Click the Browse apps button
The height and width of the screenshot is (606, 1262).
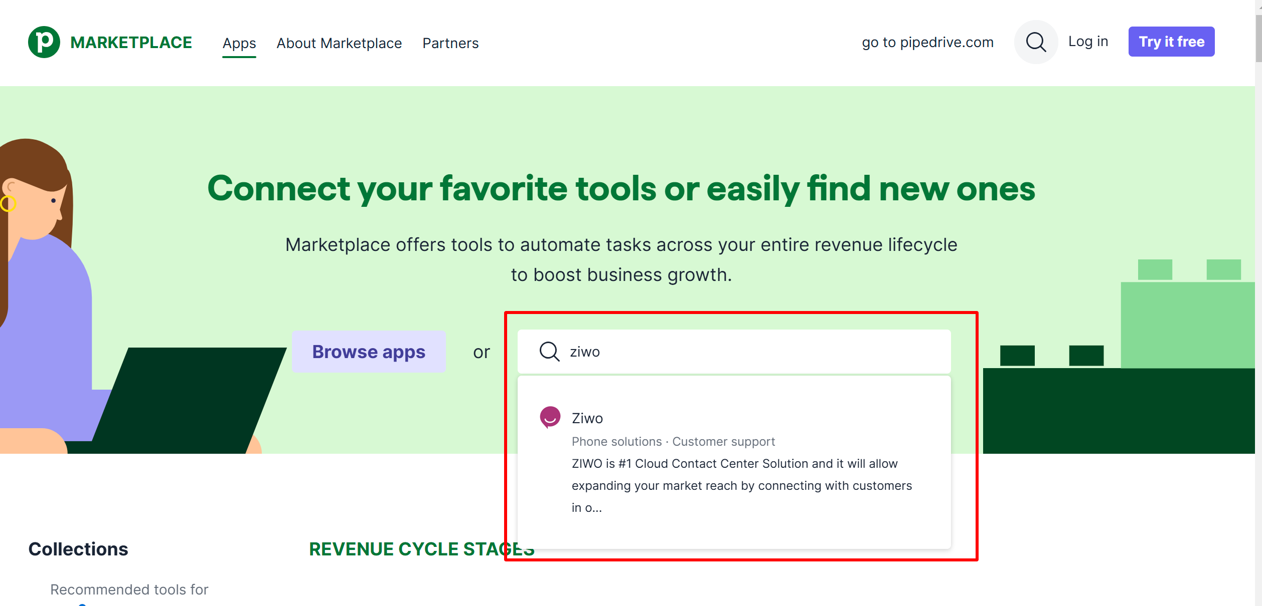click(369, 352)
